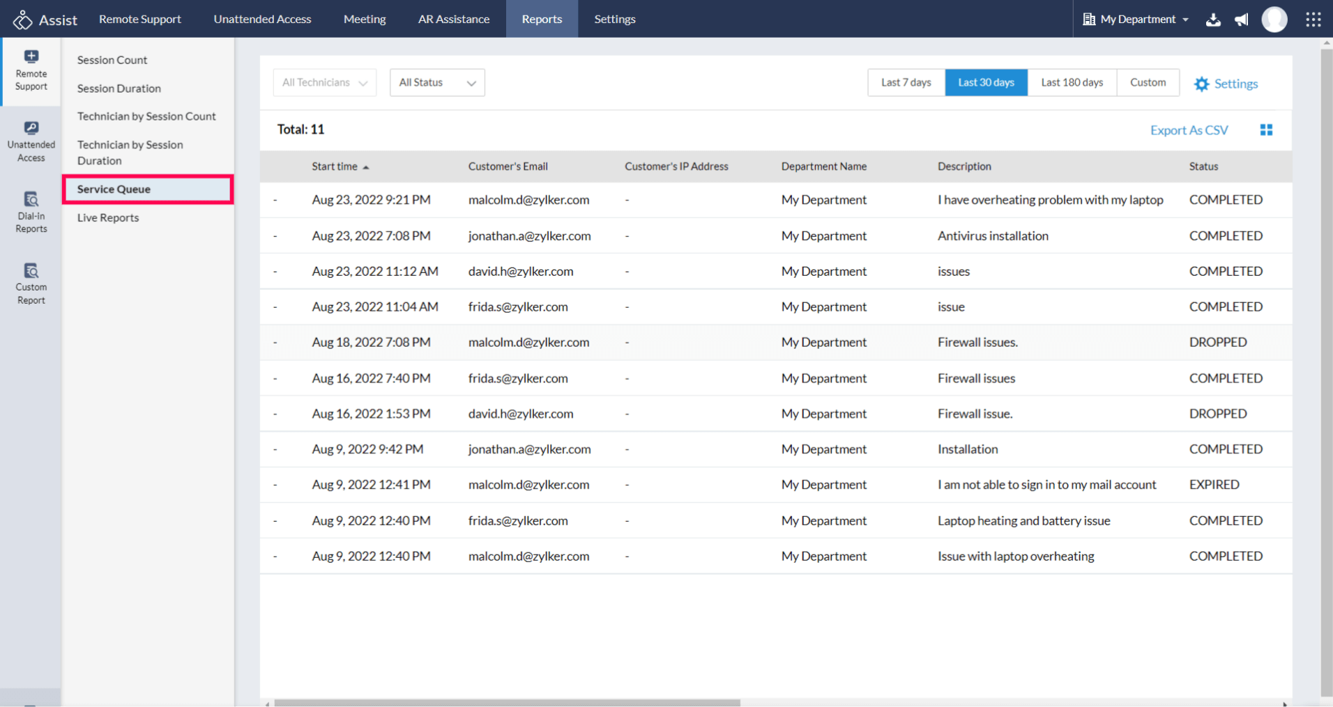Image resolution: width=1333 pixels, height=707 pixels.
Task: Expand the All Technicians dropdown
Action: coord(324,83)
